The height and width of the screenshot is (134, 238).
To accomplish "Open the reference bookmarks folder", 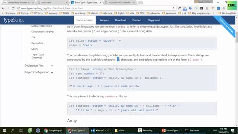I will pyautogui.click(x=106, y=13).
